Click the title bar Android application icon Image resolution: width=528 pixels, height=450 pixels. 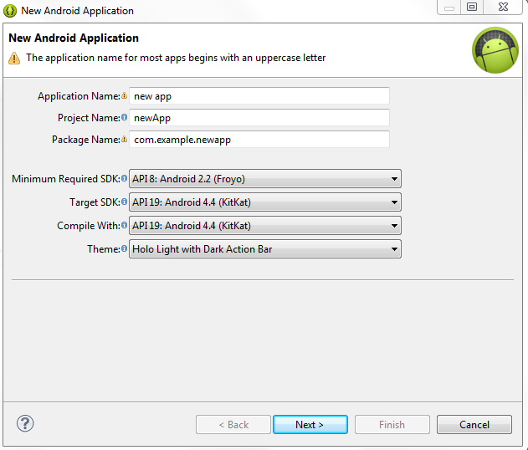click(10, 11)
